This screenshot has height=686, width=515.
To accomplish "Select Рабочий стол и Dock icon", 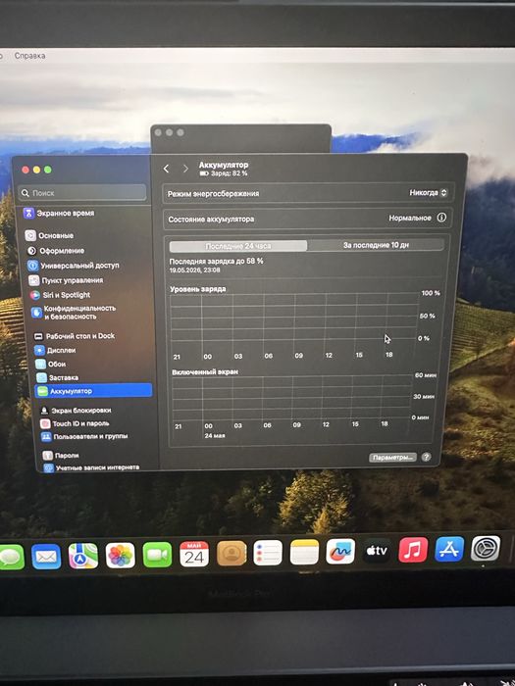I will coord(38,336).
